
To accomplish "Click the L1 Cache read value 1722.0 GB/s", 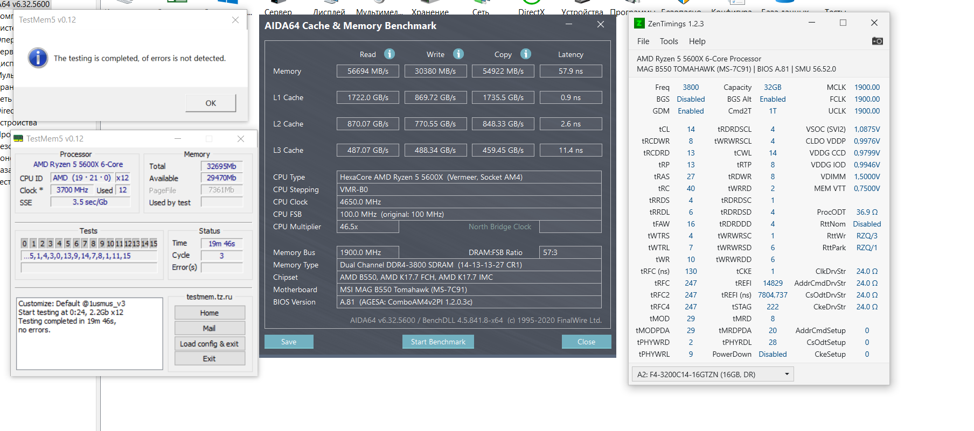I will click(x=368, y=97).
